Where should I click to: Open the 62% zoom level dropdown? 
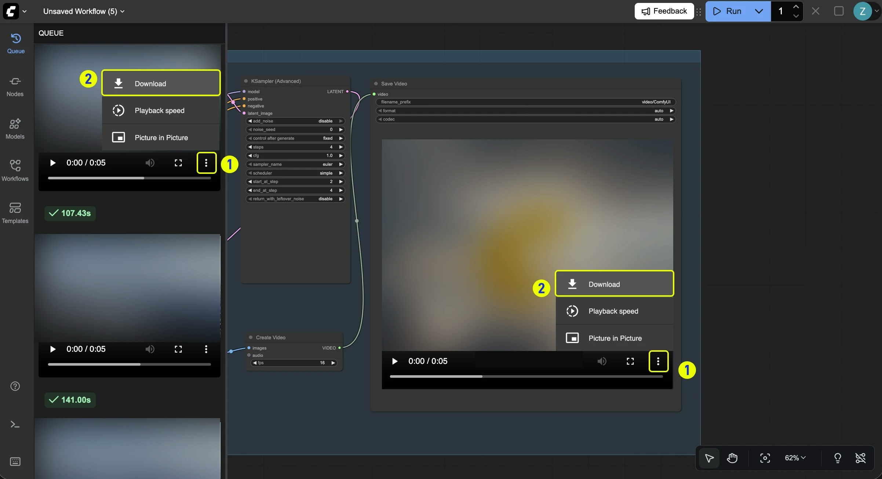(794, 458)
